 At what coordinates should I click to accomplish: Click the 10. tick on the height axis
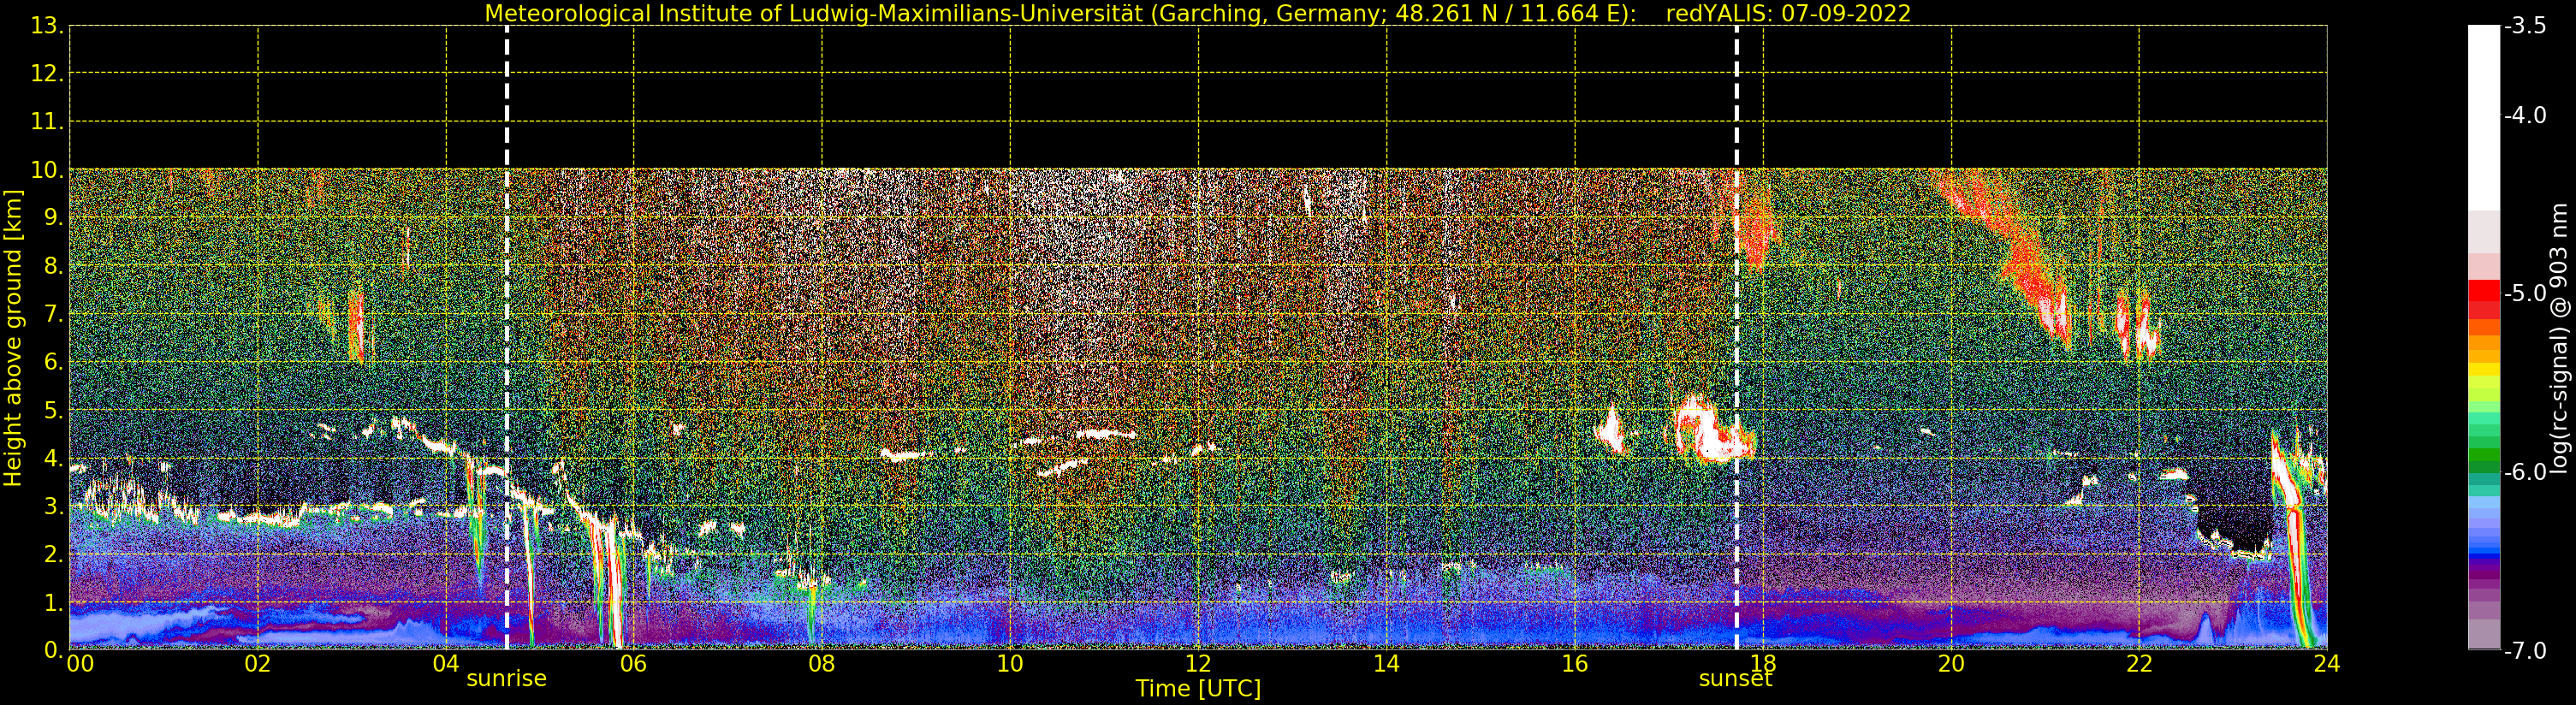point(46,170)
